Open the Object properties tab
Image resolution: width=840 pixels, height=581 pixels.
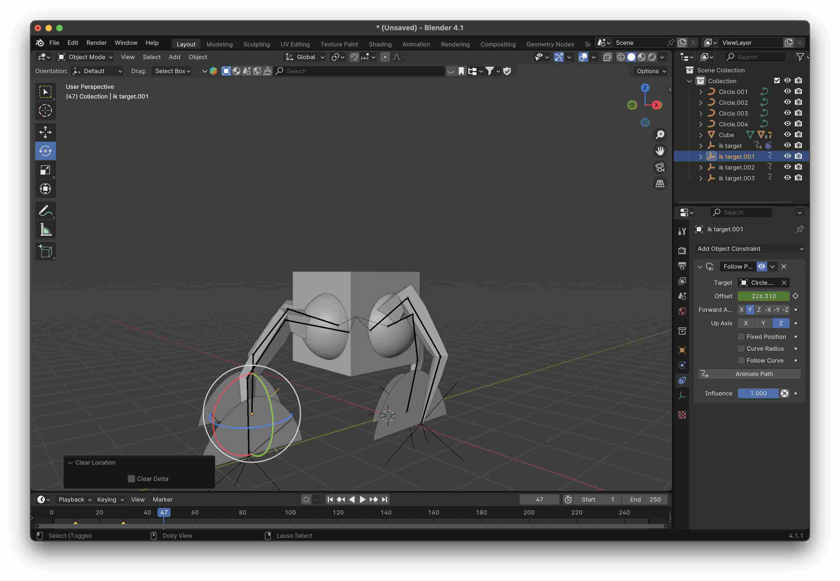tap(682, 350)
